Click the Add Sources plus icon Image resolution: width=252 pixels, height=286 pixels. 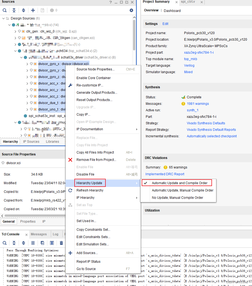[x=33, y=10]
